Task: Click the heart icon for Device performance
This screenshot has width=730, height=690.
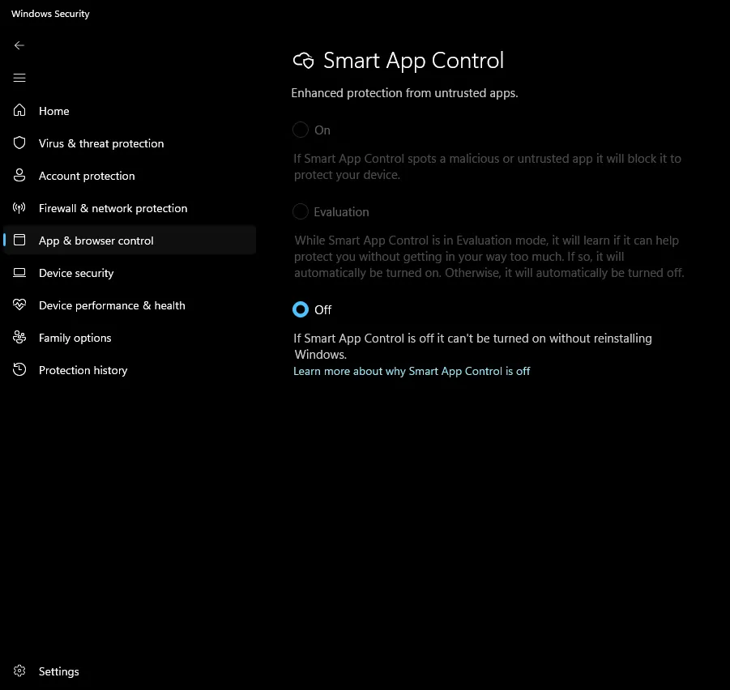Action: [x=19, y=305]
